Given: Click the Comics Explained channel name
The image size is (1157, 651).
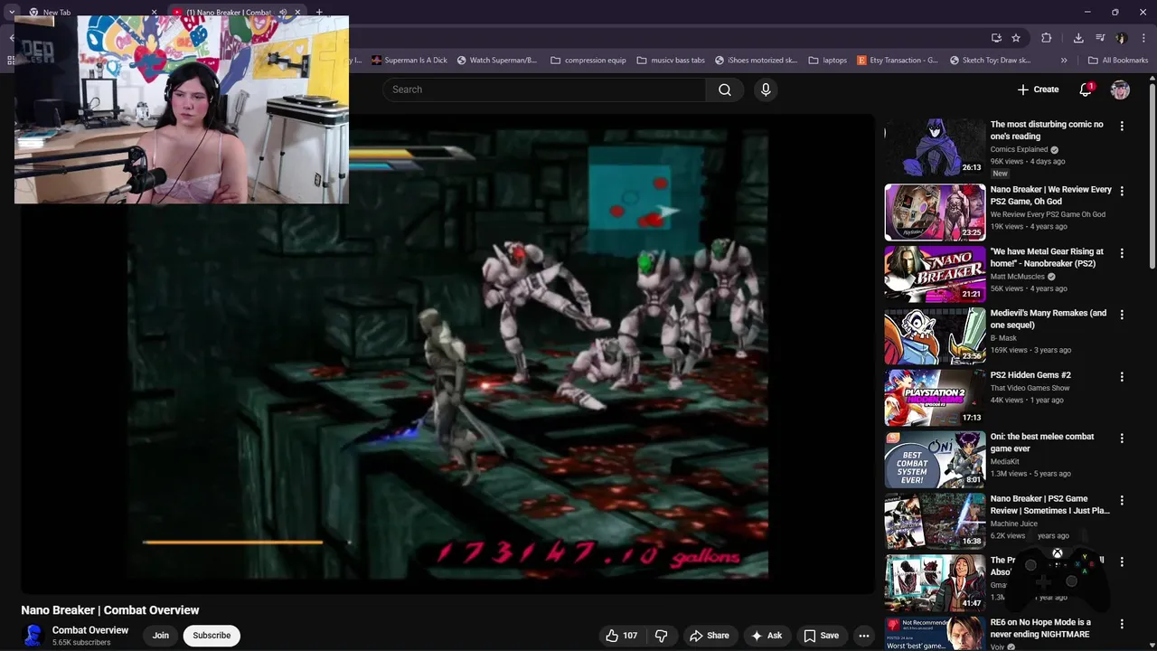Looking at the screenshot, I should tap(1019, 149).
